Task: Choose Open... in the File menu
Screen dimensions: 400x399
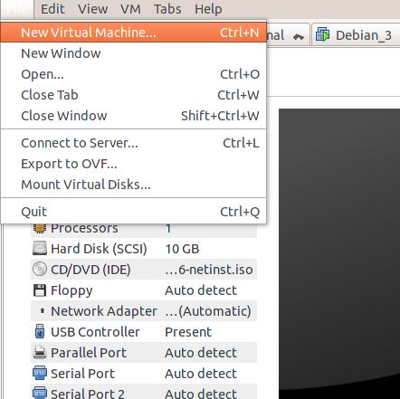Action: 133,74
